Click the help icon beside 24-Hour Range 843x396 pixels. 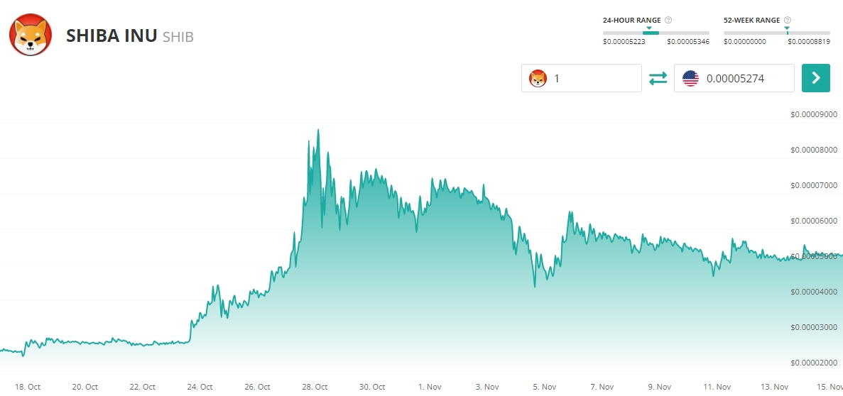click(668, 21)
